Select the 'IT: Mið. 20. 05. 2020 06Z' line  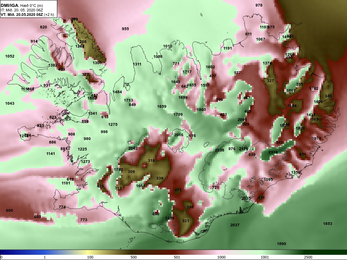22,10
